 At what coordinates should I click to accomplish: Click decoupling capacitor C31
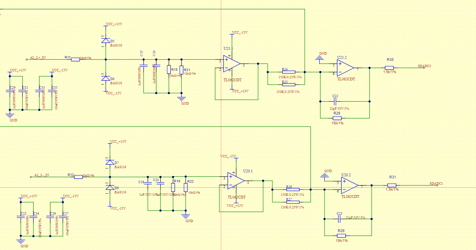pos(23,91)
